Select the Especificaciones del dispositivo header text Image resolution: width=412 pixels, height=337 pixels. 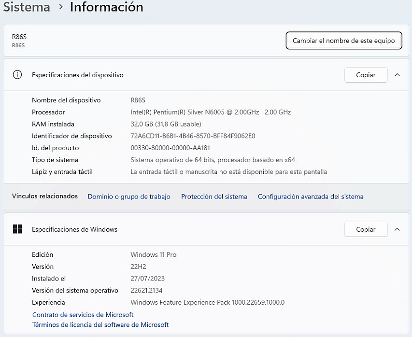77,75
